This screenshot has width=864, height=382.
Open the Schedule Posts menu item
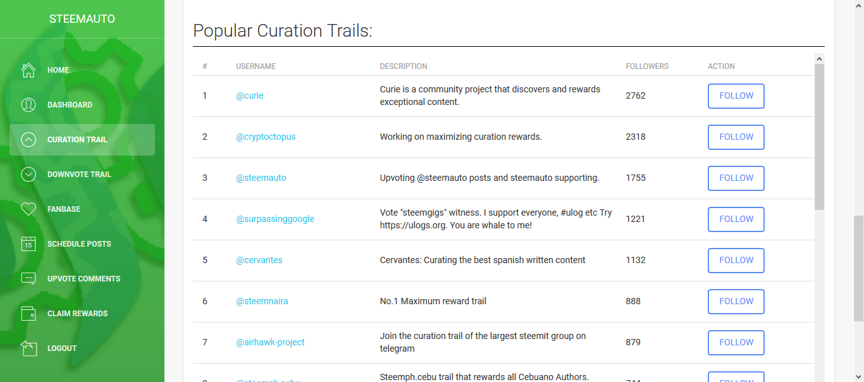79,244
